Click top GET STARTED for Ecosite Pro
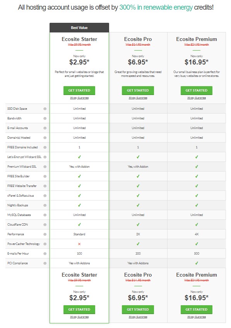Viewport: 231px width, 328px height. point(138,90)
